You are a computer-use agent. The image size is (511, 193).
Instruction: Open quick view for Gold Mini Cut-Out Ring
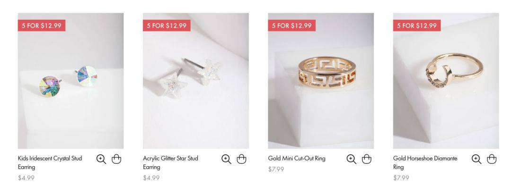[351, 159]
